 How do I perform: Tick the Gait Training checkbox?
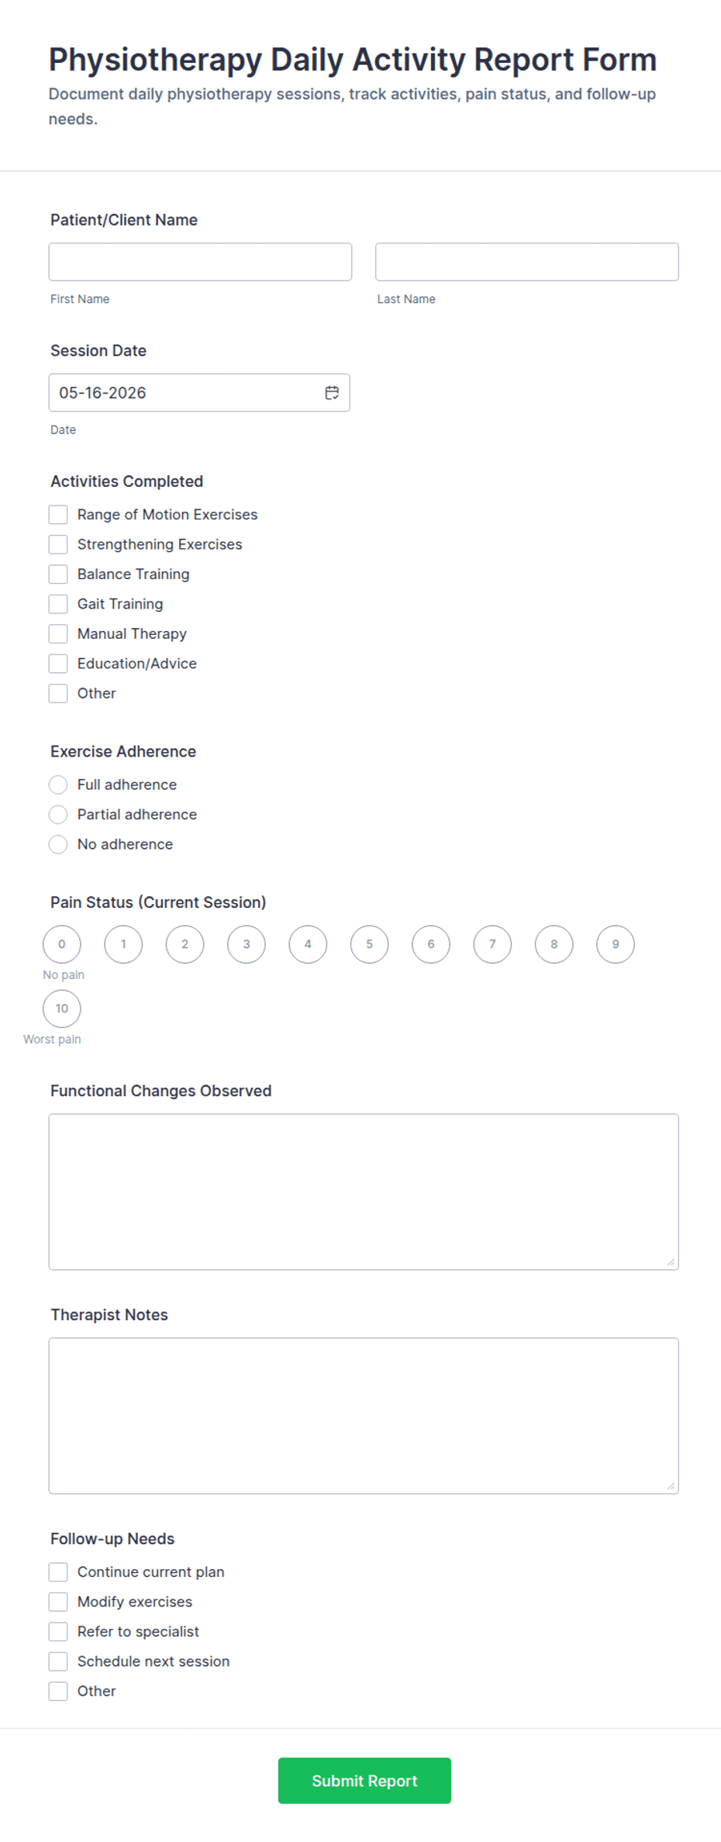[58, 604]
